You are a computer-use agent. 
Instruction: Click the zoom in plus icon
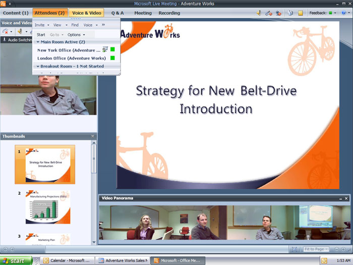pos(343,249)
